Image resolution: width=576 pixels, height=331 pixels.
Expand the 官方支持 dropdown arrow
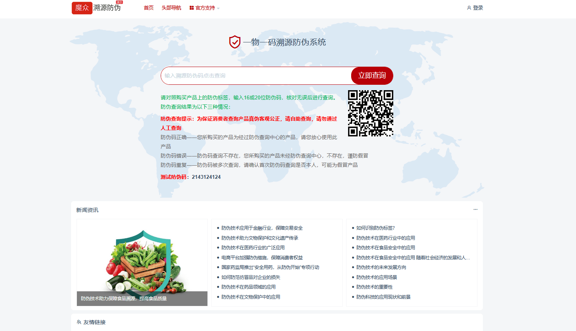(x=218, y=8)
